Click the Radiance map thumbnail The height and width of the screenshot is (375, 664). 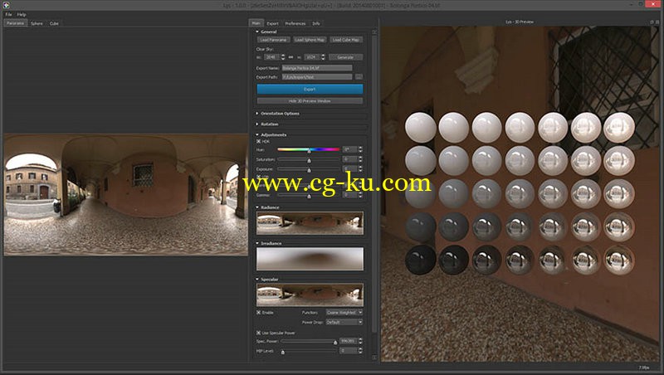[x=310, y=223]
